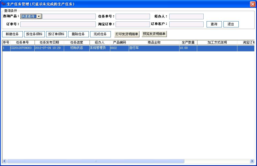Screen dimensions: 257x166
Task: Open the 查询产品 quick search dropdown
Action: [30, 16]
